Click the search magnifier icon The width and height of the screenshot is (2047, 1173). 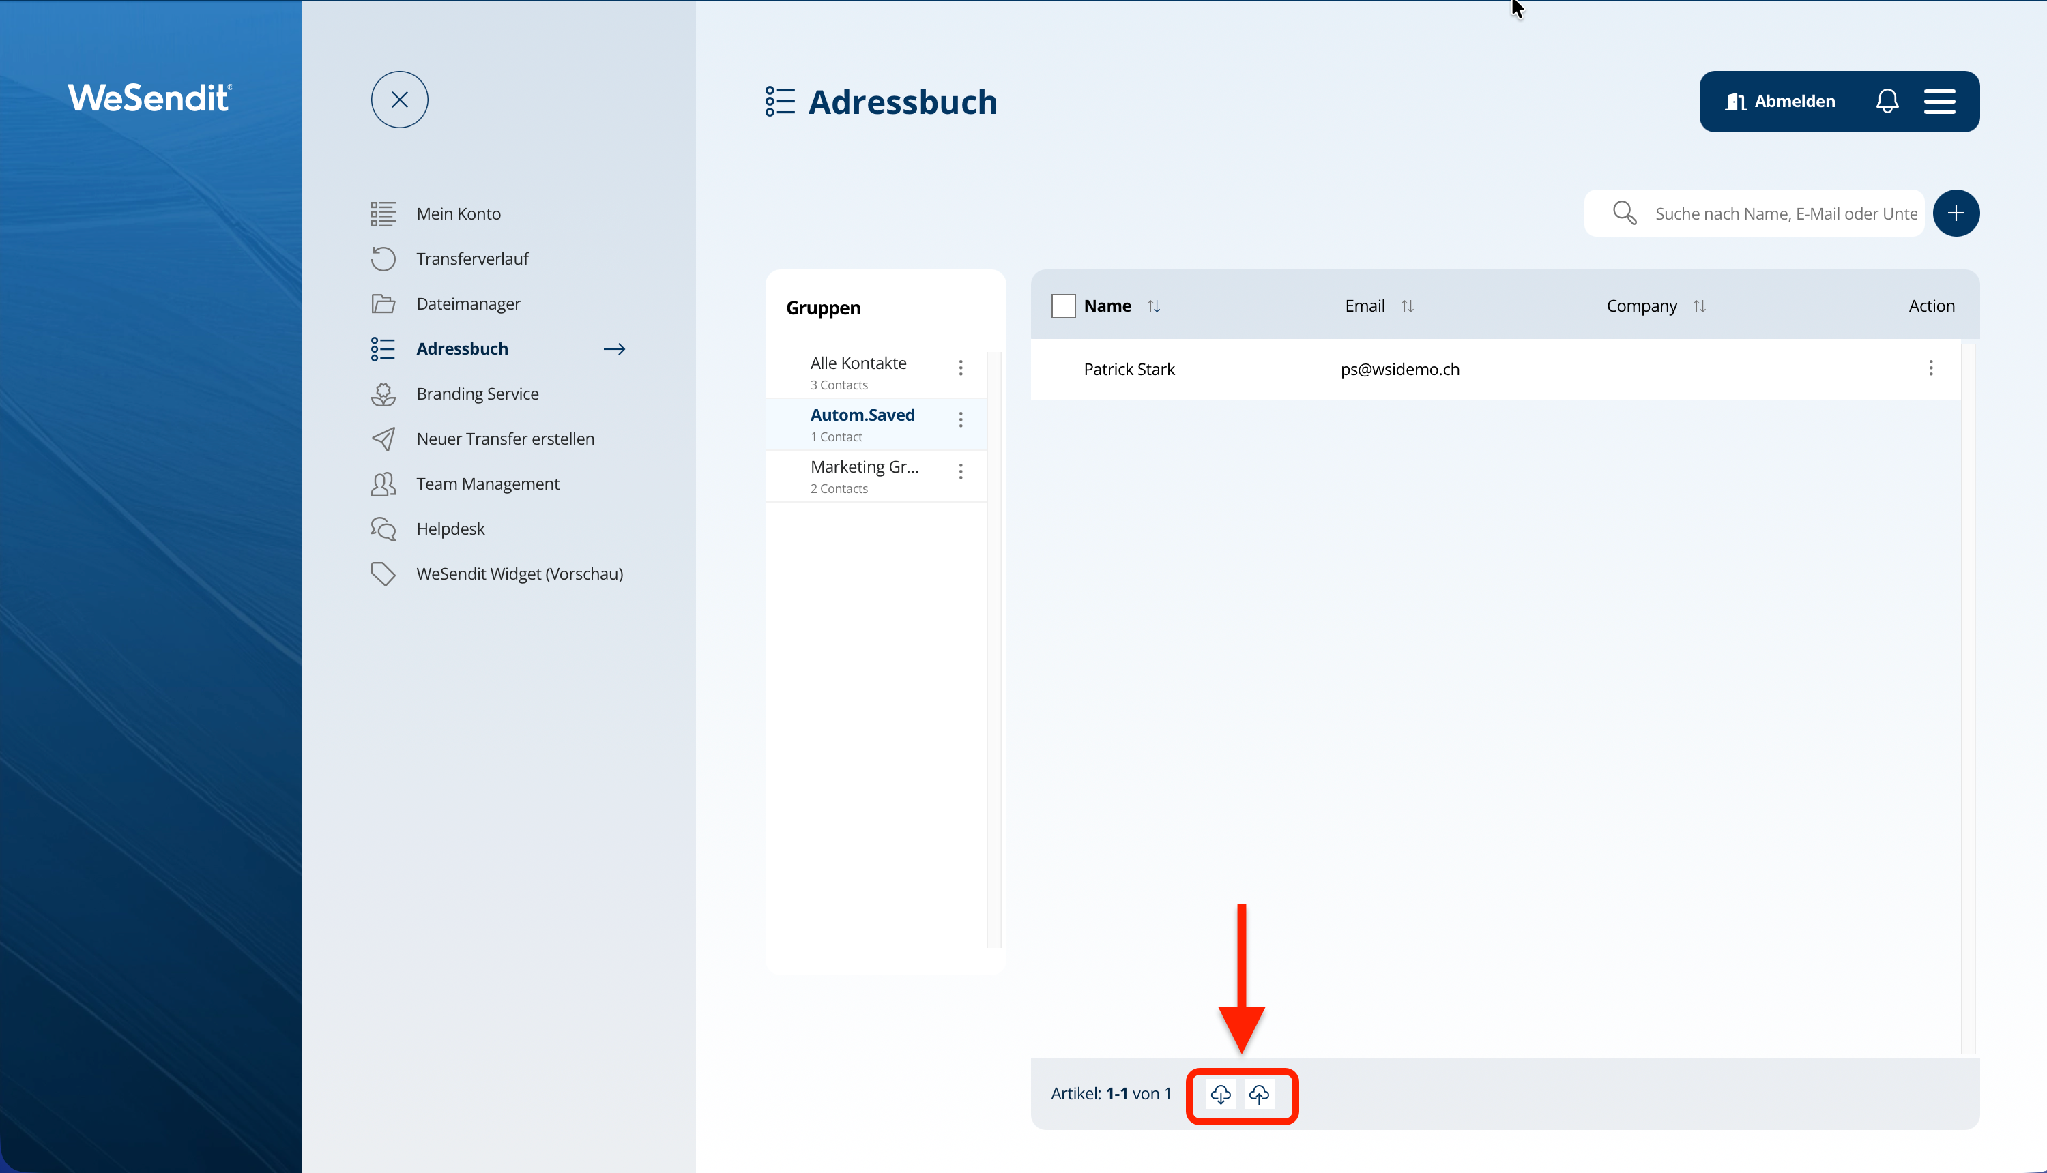pos(1624,213)
